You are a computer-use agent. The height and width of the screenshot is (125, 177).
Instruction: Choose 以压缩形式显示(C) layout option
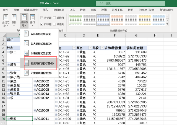pyautogui.click(x=39, y=34)
